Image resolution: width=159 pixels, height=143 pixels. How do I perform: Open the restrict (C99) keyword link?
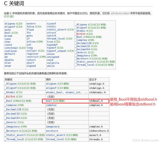(36, 57)
